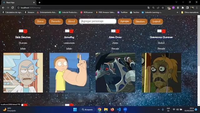Click the Scarecrow Summer image
The width and height of the screenshot is (200, 113).
[x=161, y=73]
